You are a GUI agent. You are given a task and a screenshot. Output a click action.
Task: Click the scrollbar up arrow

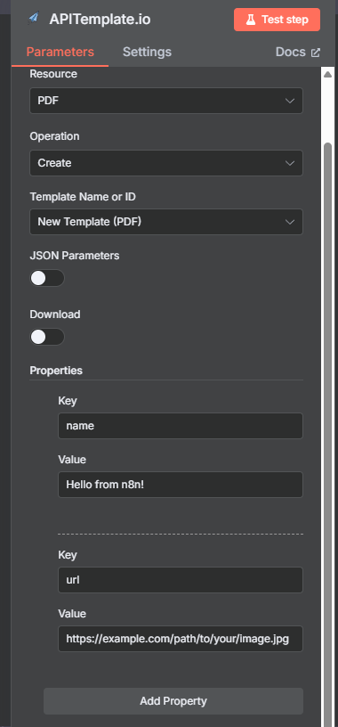tap(328, 74)
